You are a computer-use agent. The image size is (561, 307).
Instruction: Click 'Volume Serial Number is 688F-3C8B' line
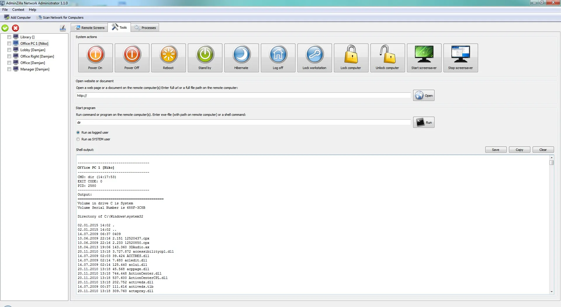pyautogui.click(x=111, y=208)
